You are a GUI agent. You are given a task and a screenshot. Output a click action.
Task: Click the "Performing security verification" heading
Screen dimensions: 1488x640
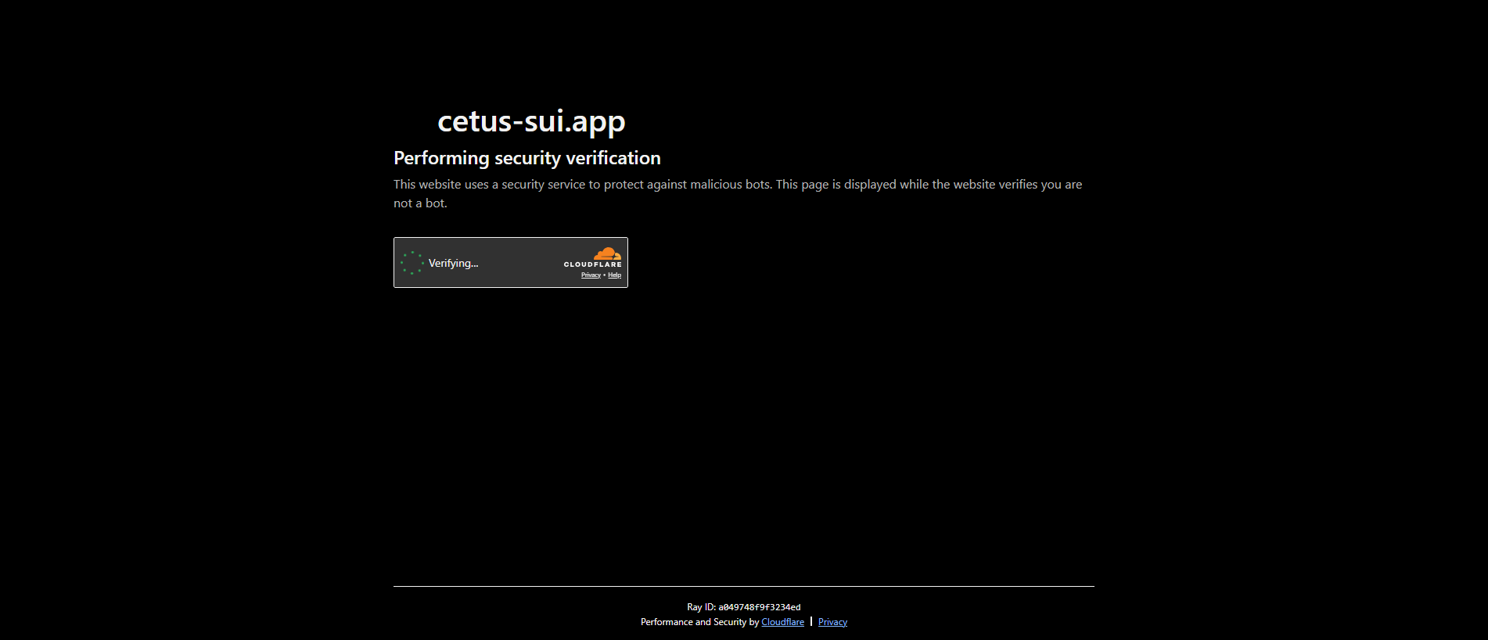pyautogui.click(x=527, y=158)
